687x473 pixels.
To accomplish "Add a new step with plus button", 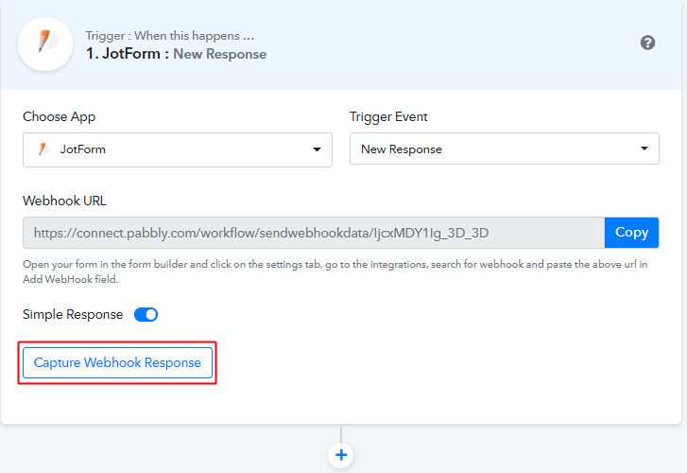I will [x=341, y=455].
